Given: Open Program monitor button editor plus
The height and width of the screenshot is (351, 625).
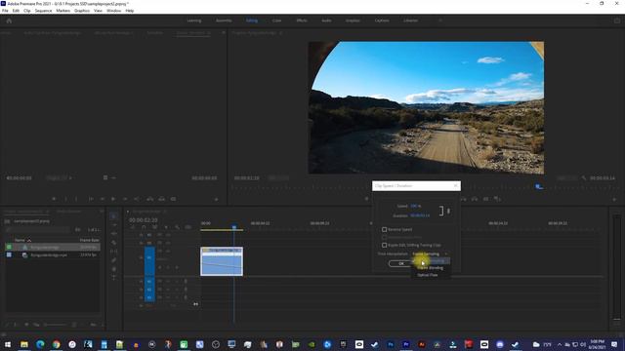Looking at the screenshot, I should point(614,199).
